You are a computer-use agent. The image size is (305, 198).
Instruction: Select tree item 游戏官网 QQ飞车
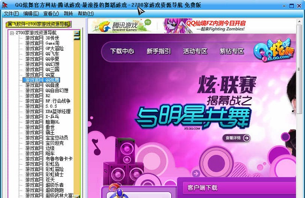click(x=42, y=53)
